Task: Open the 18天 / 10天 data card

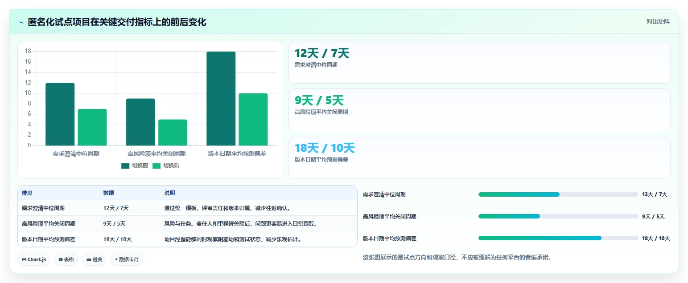Action: 479,157
